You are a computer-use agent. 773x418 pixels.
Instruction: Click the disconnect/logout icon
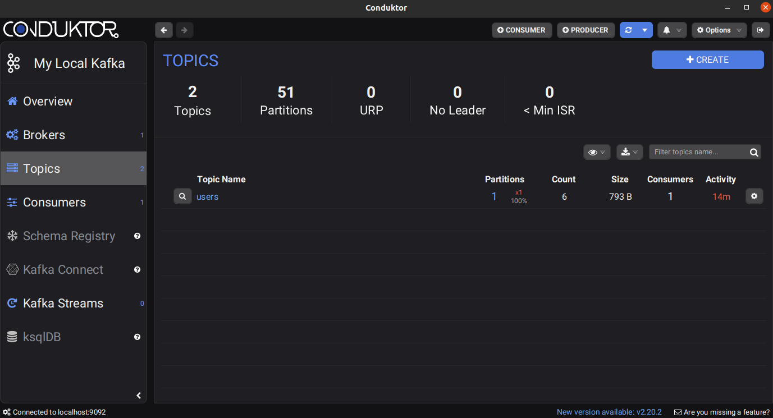(x=761, y=30)
